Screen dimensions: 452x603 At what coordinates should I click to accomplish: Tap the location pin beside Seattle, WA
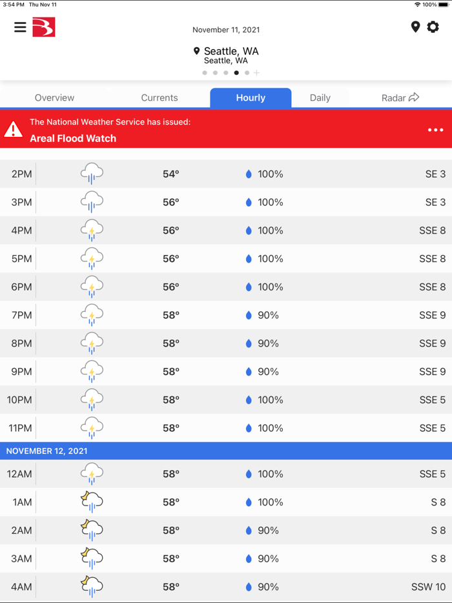[x=197, y=50]
